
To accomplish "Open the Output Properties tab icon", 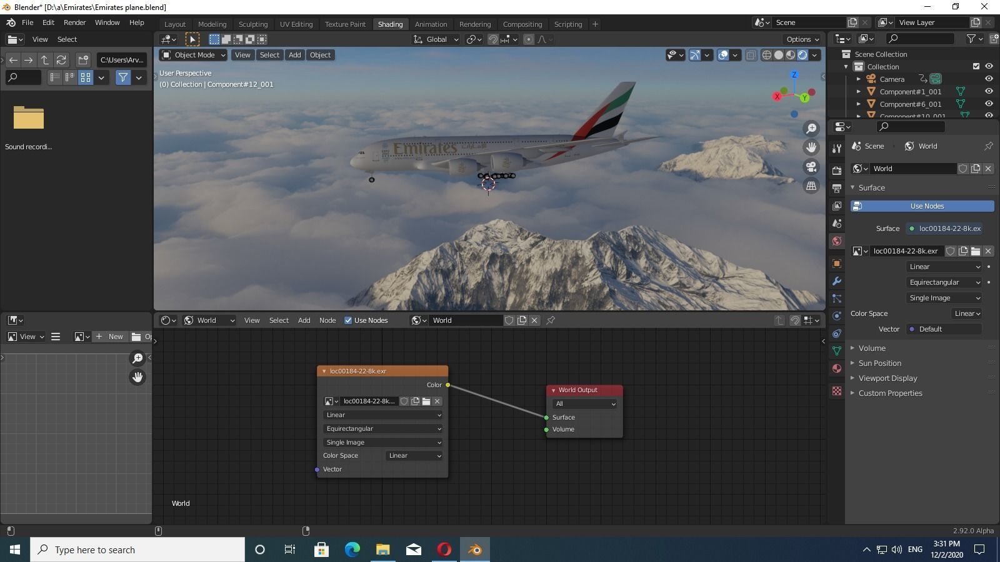I will [x=837, y=188].
